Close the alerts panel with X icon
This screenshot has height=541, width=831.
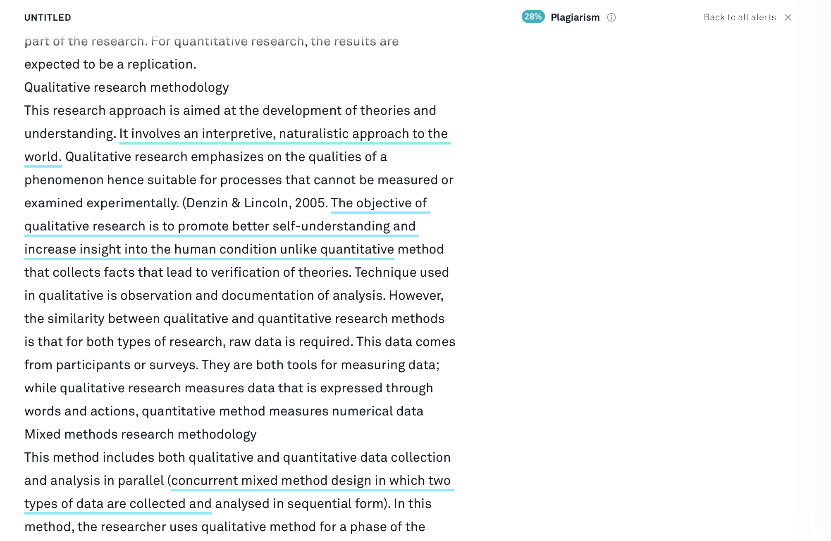[788, 17]
